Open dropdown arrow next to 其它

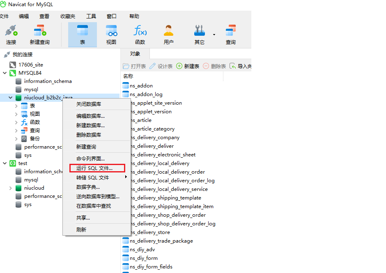[214, 35]
